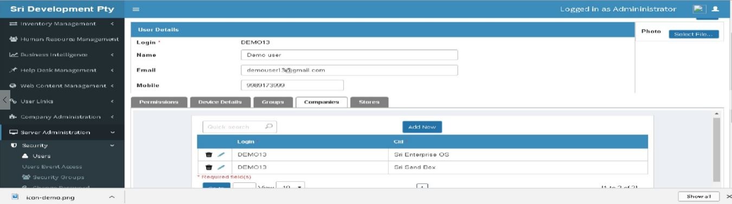
Task: Expand Web Content Management submenu arrow
Action: pyautogui.click(x=112, y=86)
